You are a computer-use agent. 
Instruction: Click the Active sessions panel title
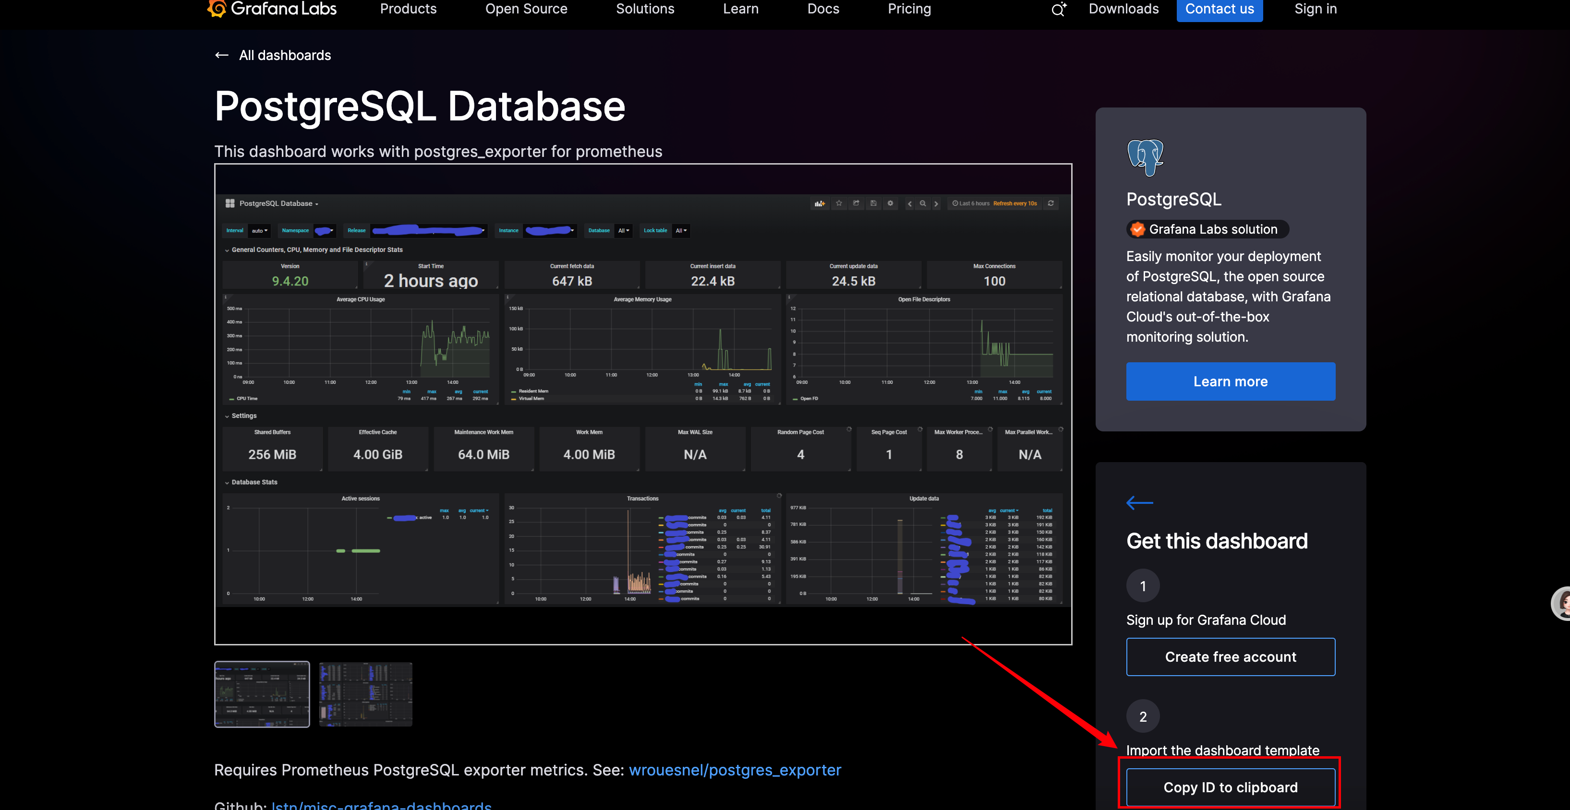360,499
